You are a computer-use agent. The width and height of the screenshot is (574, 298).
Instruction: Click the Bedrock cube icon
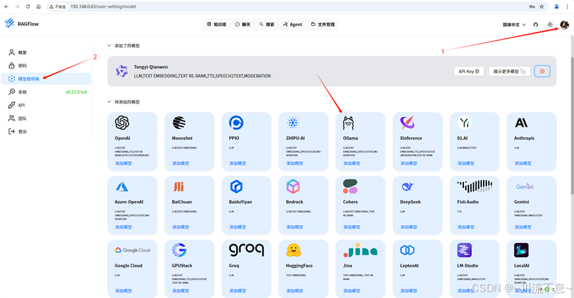coord(293,186)
